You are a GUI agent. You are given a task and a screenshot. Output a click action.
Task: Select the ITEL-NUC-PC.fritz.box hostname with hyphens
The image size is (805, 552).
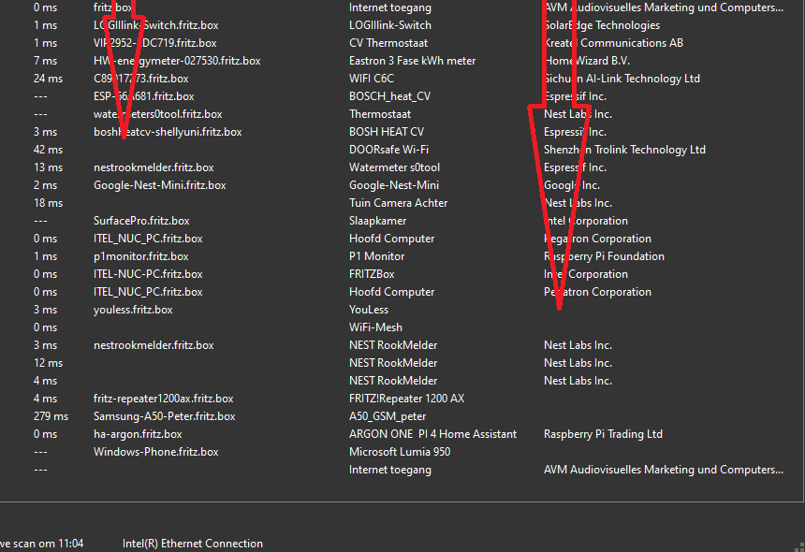coord(148,274)
